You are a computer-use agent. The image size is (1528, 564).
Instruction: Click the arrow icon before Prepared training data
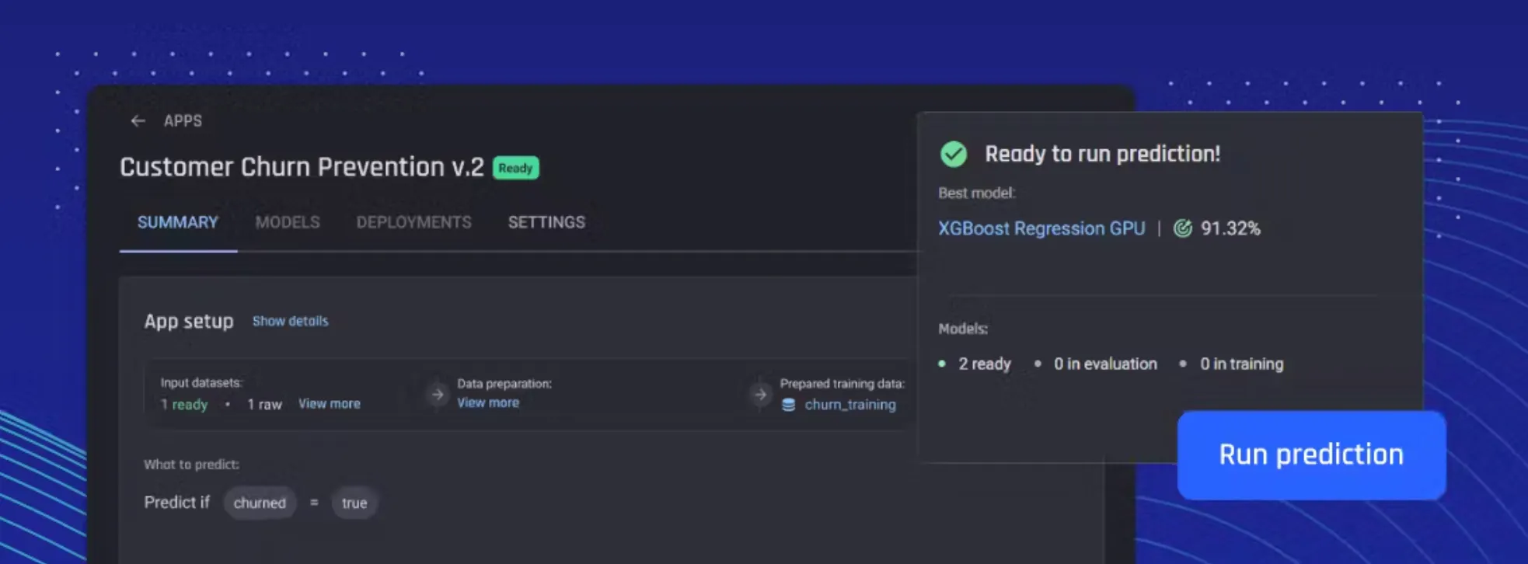pos(760,395)
